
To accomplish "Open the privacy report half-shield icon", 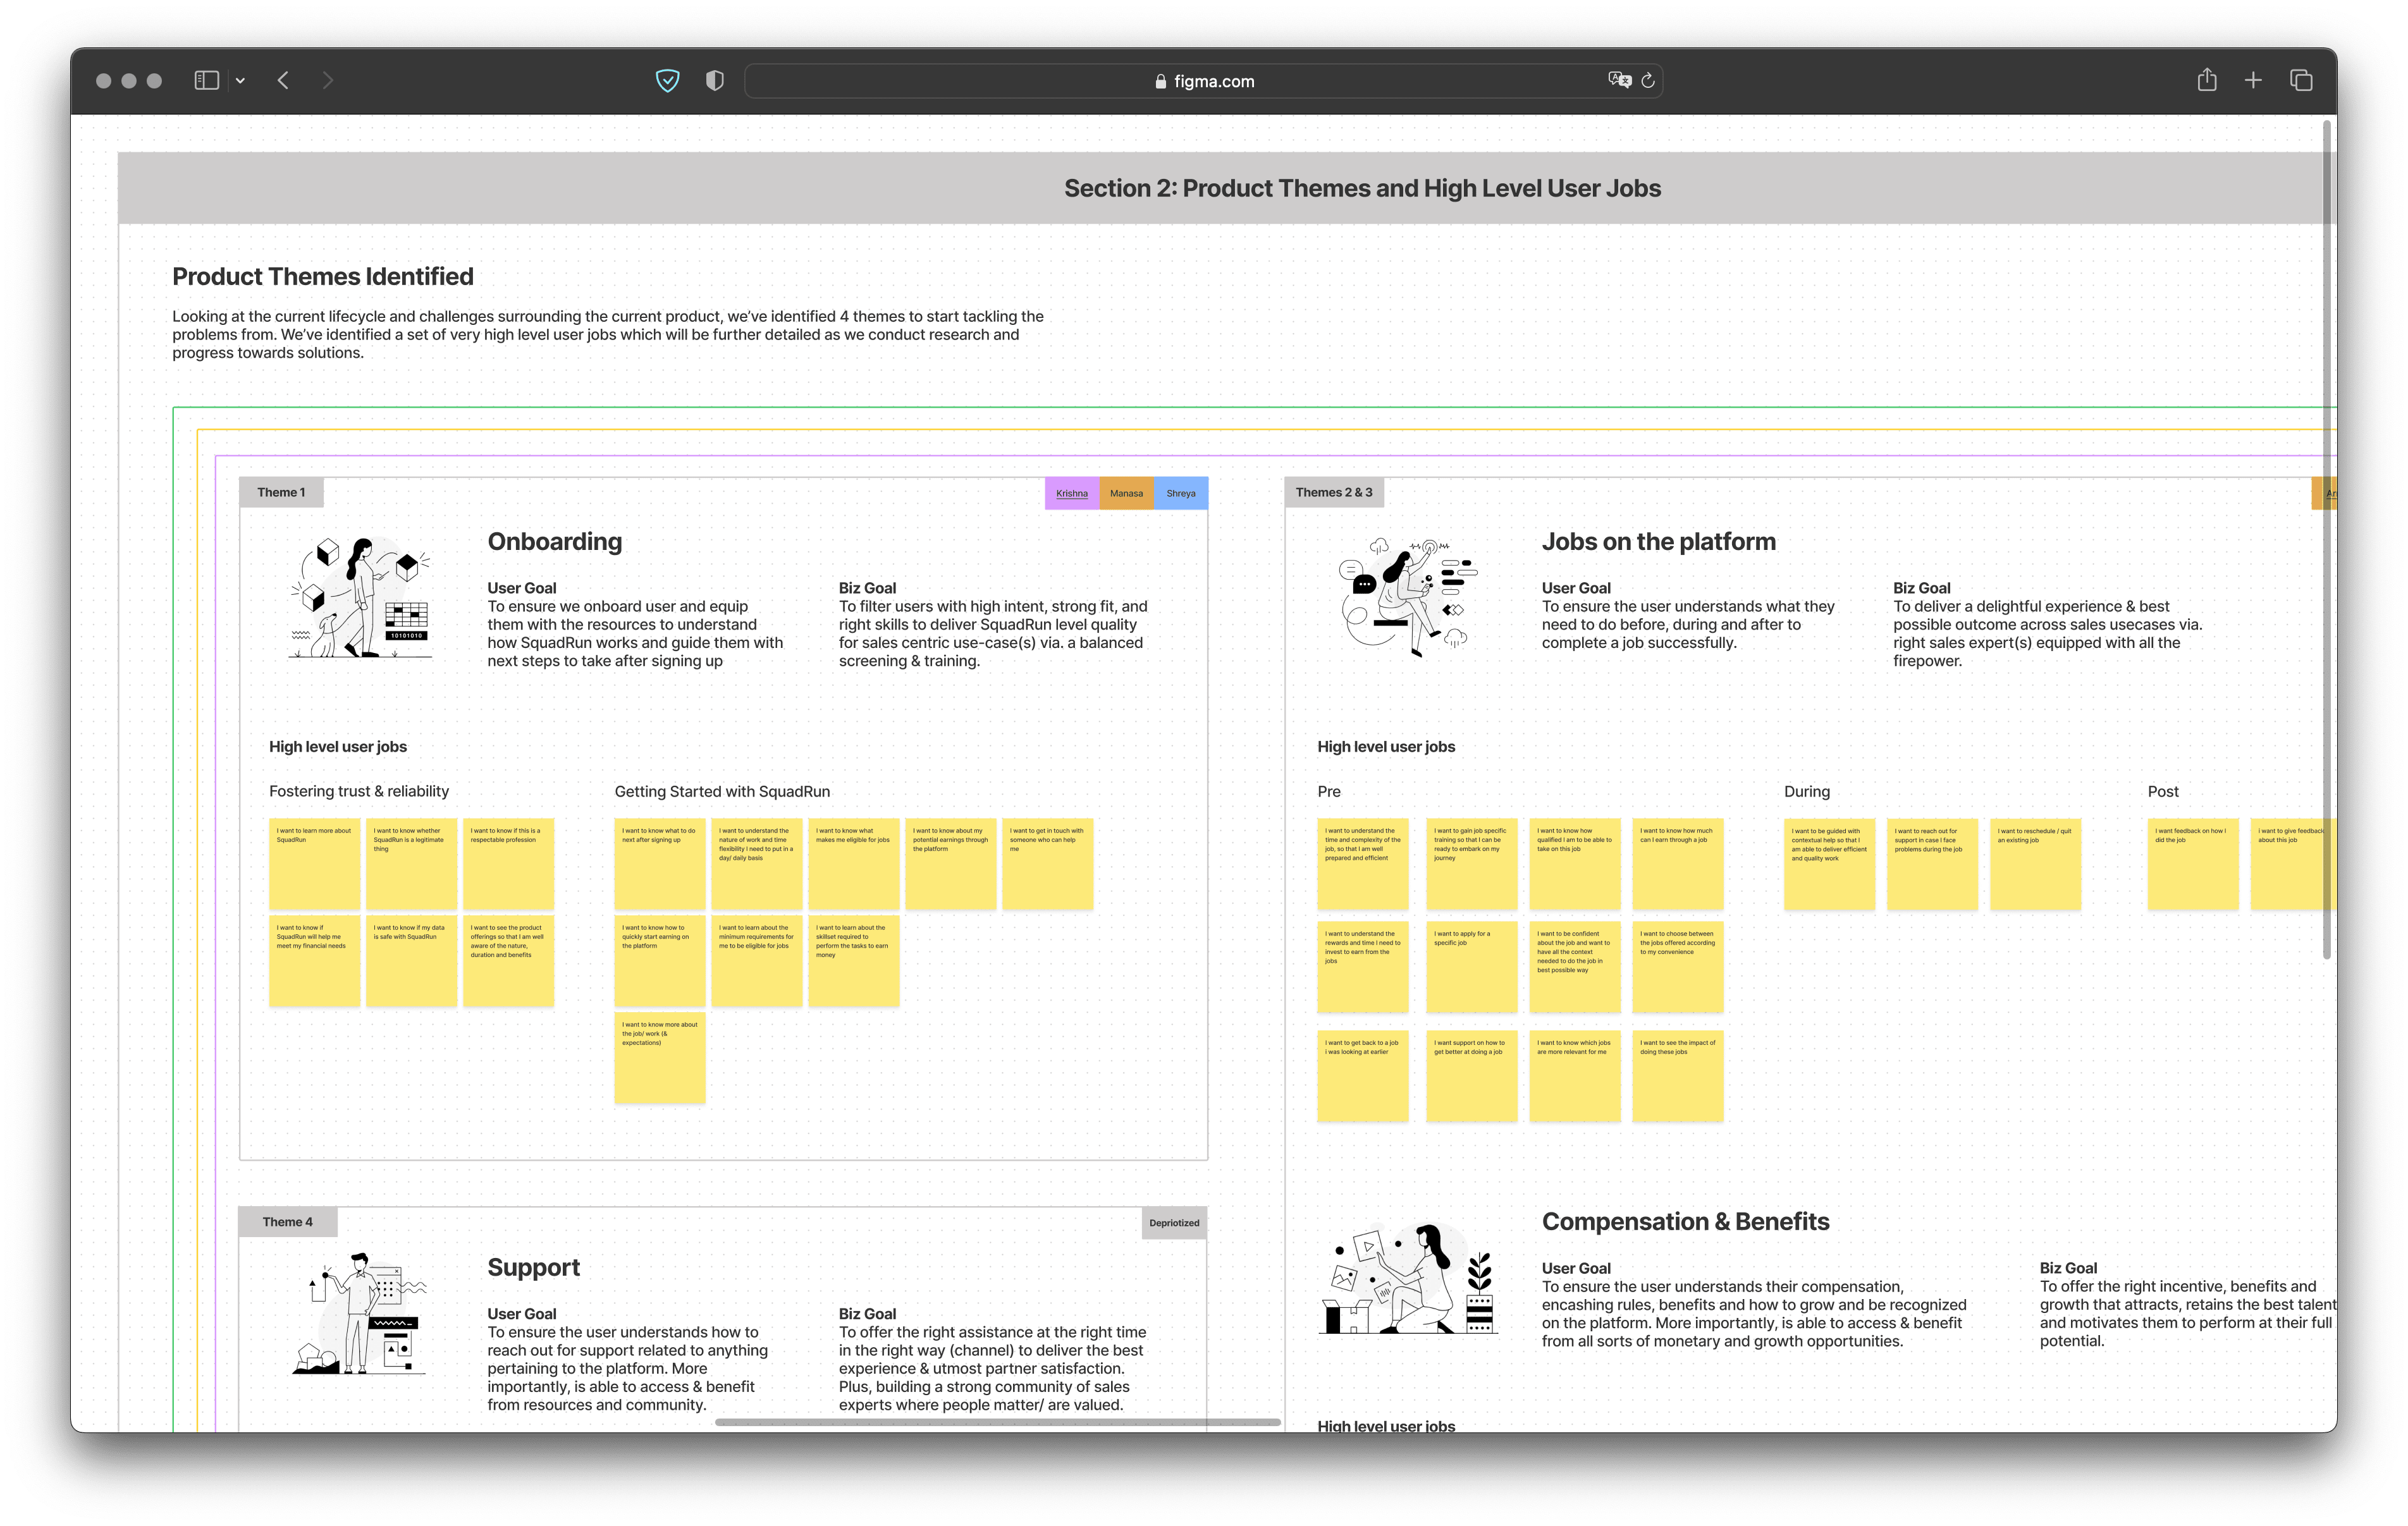I will (714, 80).
